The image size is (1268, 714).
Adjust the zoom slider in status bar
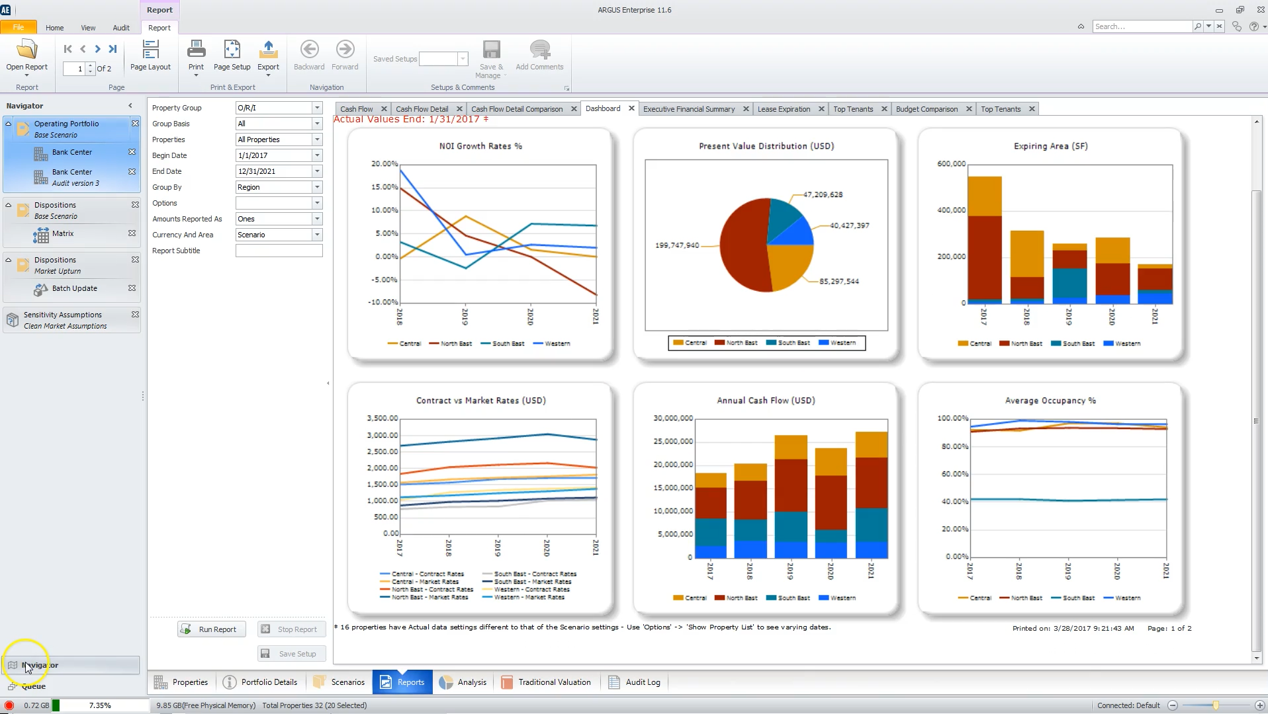click(1216, 705)
